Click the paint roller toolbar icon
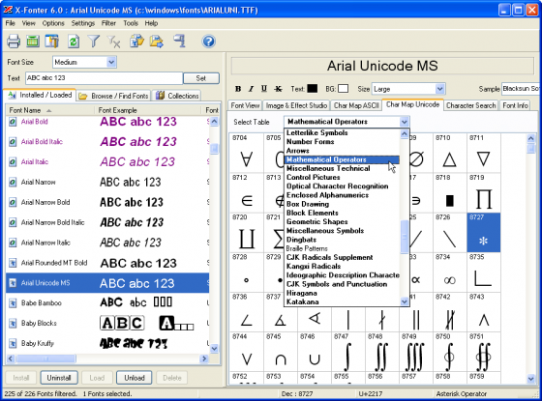542x401 pixels. [180, 42]
